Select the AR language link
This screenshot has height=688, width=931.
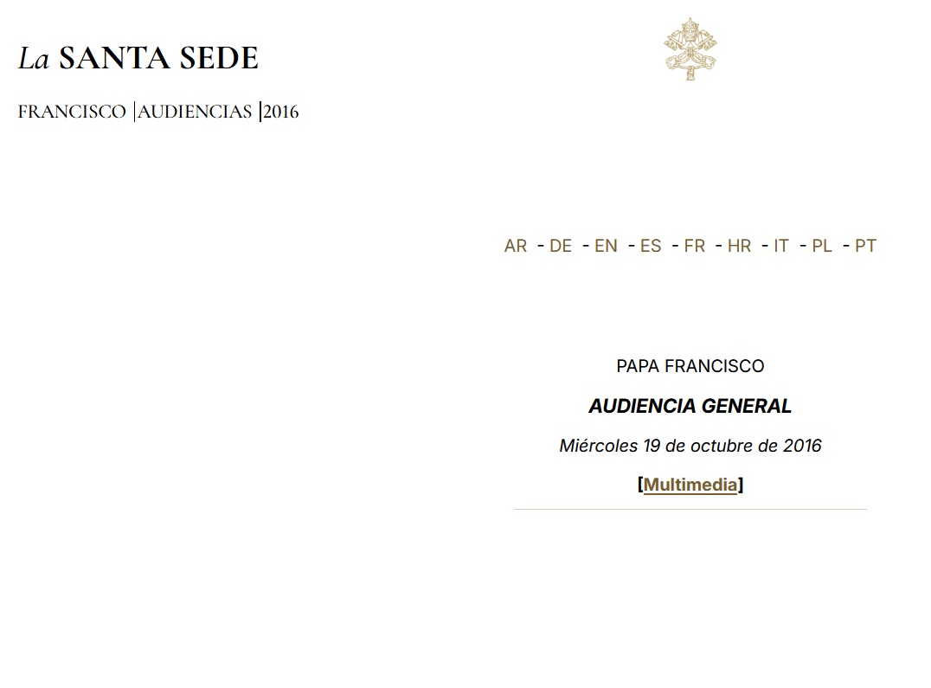click(516, 246)
